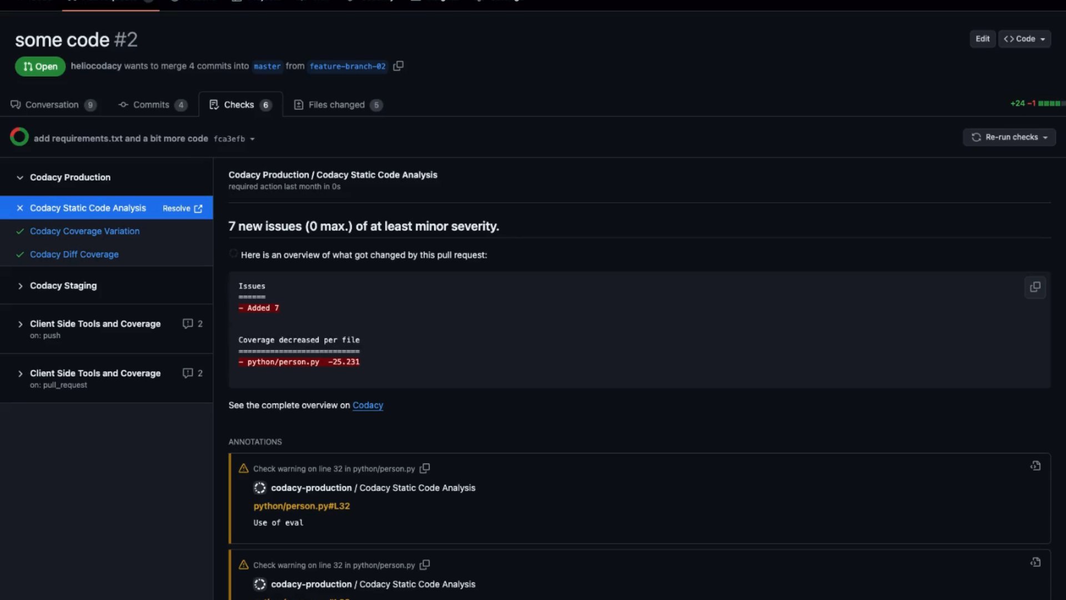
Task: Click the Edit title button
Action: click(x=982, y=39)
